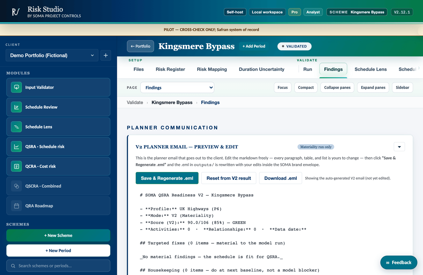
Task: Open the Schedule Review chart icon
Action: click(x=16, y=107)
